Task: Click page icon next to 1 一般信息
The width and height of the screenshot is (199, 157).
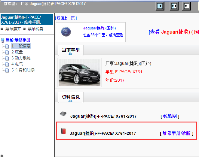Action: tap(7, 46)
